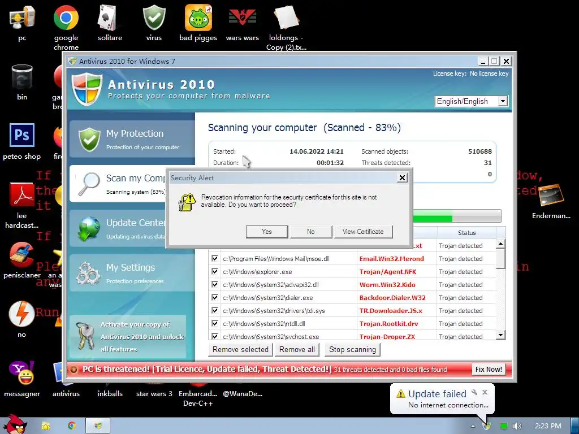The image size is (579, 434).
Task: Launch the messagner desktop icon
Action: (22, 374)
